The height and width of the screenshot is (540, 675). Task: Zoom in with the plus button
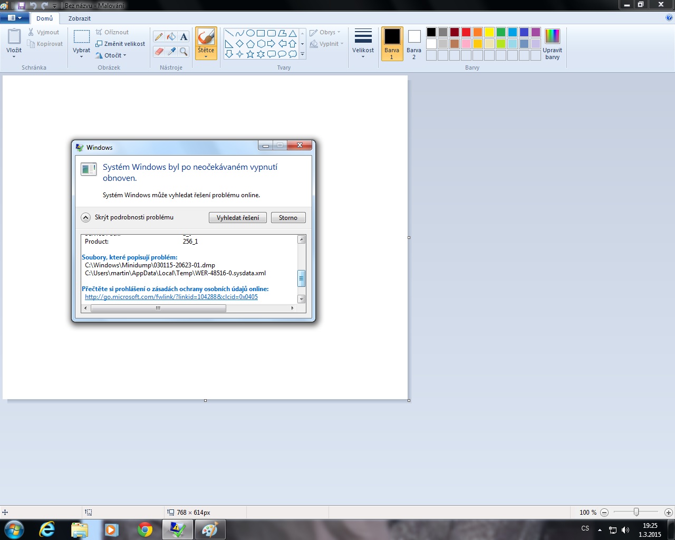pyautogui.click(x=669, y=512)
